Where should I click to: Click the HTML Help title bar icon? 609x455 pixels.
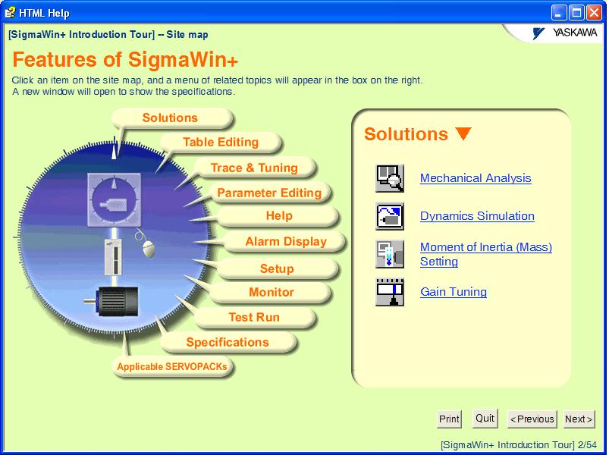[10, 12]
